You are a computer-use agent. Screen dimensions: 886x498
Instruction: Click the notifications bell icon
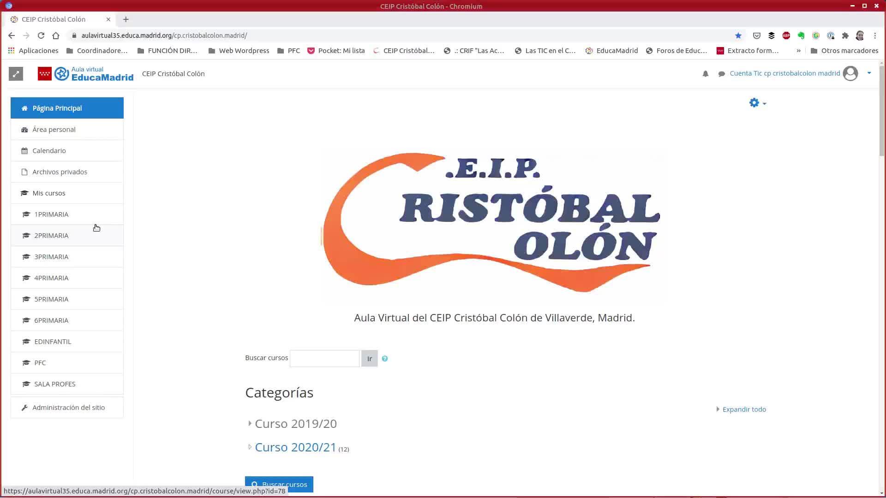pos(705,74)
